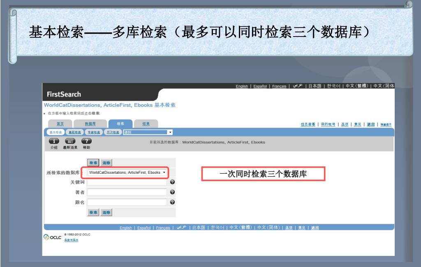Image resolution: width=421 pixels, height=267 pixels.
Task: Click English in the footer bar
Action: 126,228
